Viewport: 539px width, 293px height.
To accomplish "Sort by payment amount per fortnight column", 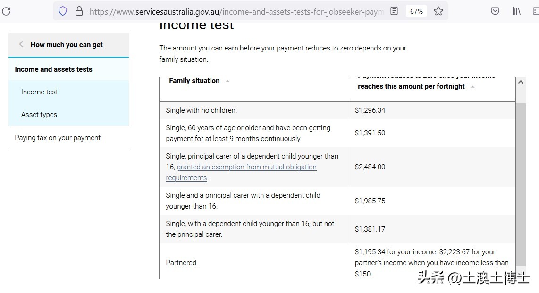I will coord(472,87).
